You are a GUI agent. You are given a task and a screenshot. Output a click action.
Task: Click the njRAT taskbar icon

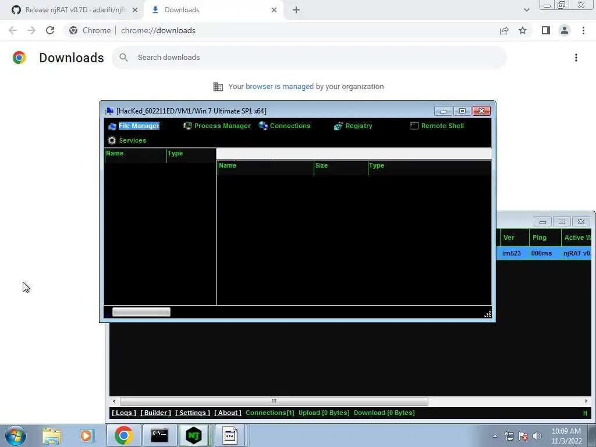[x=194, y=435]
